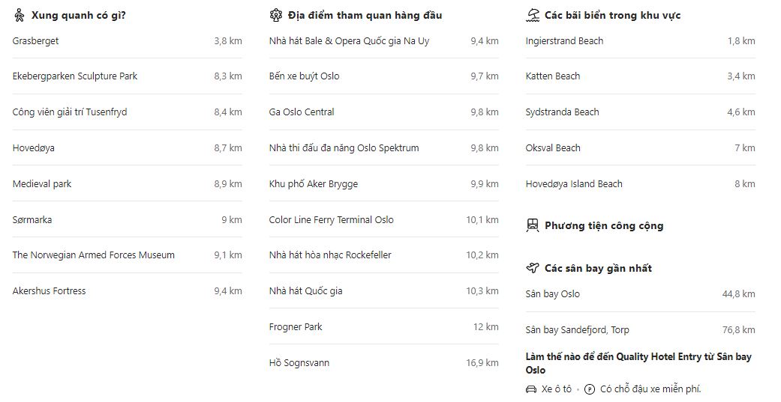
Task: Open the Phương tiện công cộng section
Action: click(604, 225)
